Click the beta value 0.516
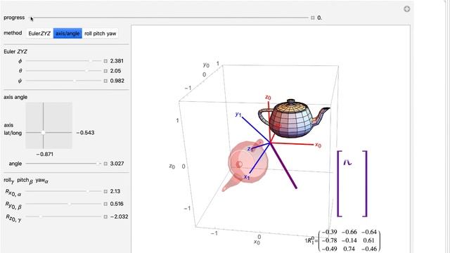 [117, 204]
